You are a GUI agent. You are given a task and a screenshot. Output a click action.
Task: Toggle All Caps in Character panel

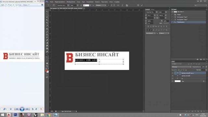153,27
